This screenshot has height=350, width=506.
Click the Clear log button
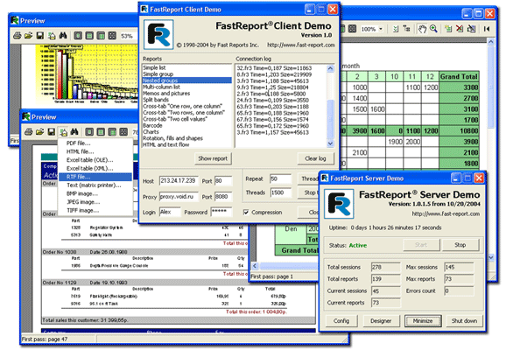315,158
